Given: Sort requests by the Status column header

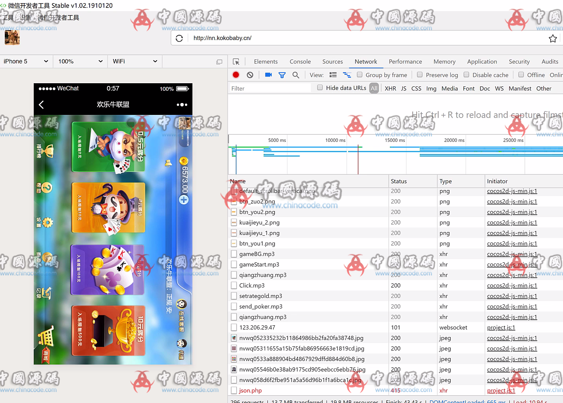Looking at the screenshot, I should click(413, 181).
